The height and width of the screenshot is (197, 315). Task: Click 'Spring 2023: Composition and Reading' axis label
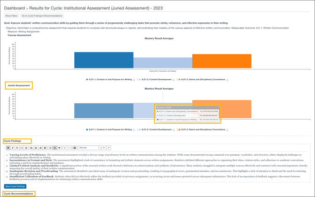click(163, 71)
